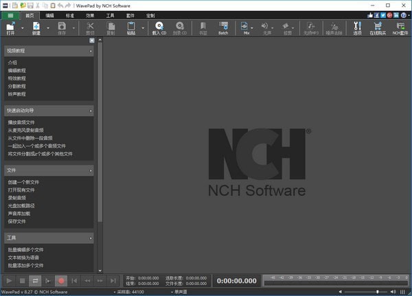Collapse the 文件 sidebar section
Screen dimensions: 412x296
[x=91, y=170]
